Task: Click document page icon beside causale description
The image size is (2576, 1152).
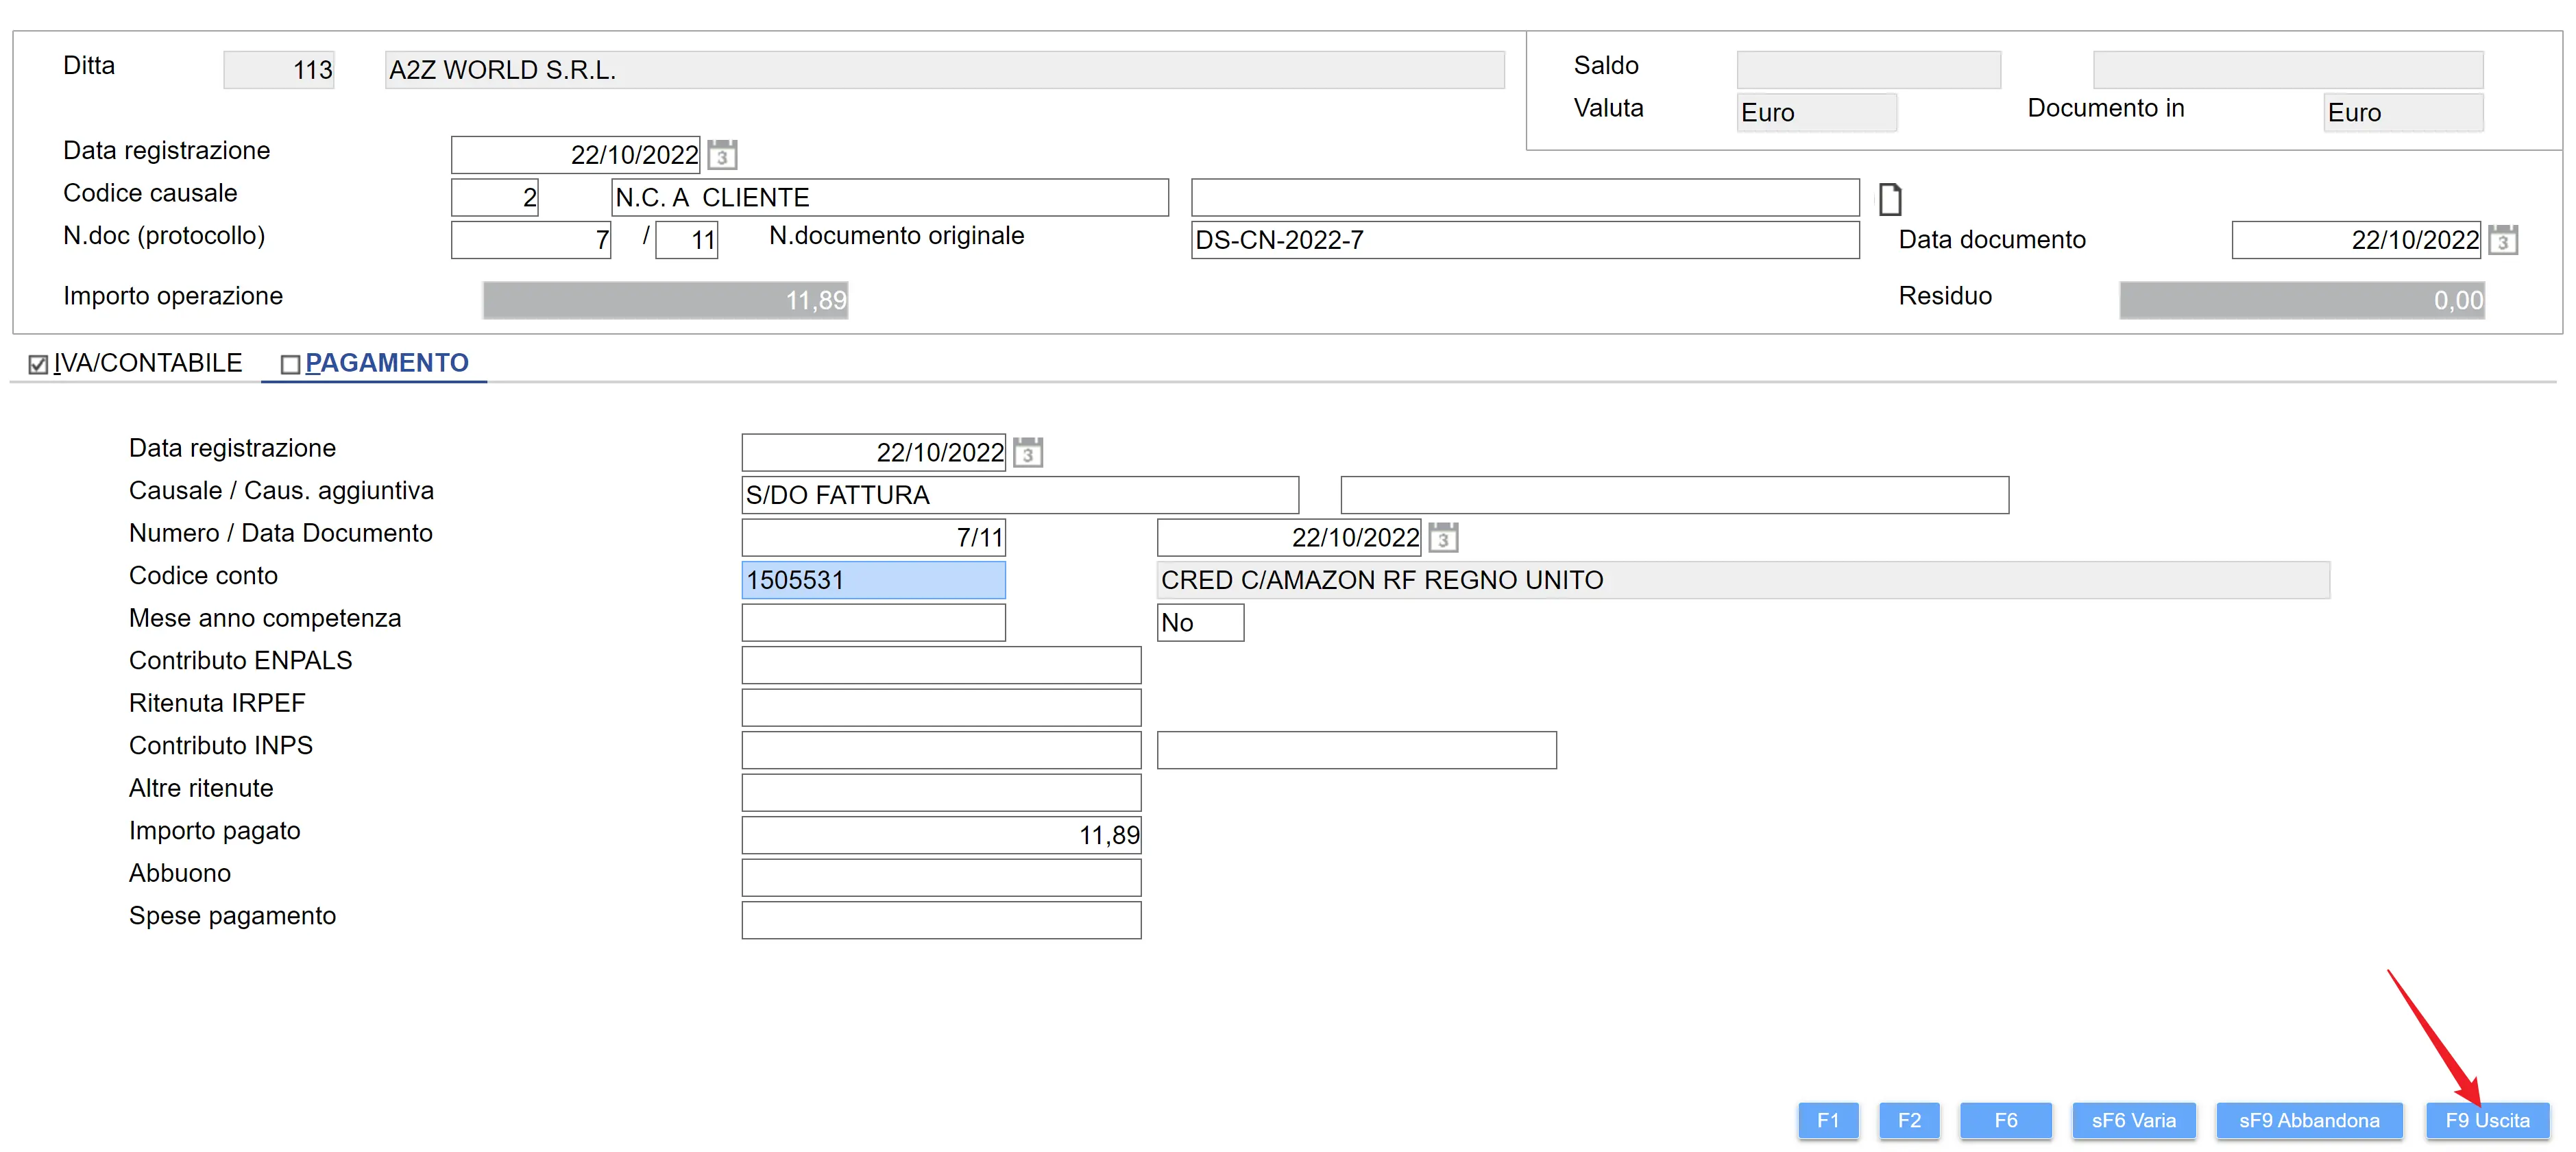Action: click(x=1889, y=199)
